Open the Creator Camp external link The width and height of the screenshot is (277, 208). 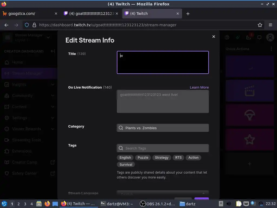29,162
